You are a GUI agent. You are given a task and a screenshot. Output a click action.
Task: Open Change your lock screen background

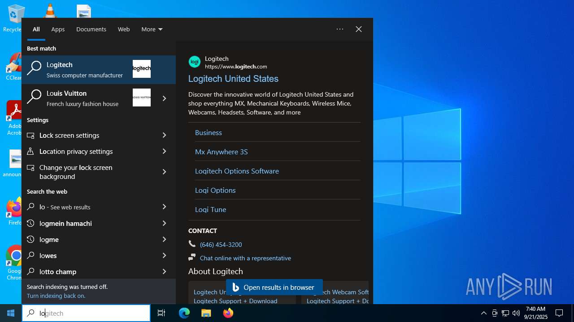87,172
